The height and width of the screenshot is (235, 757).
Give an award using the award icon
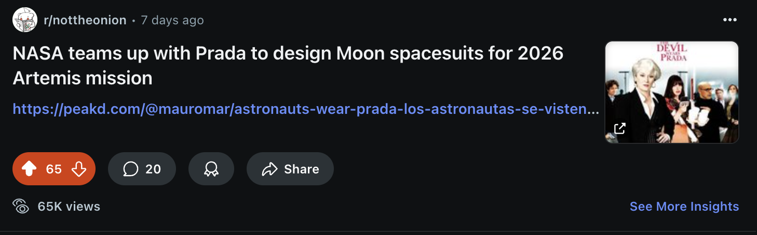point(211,169)
